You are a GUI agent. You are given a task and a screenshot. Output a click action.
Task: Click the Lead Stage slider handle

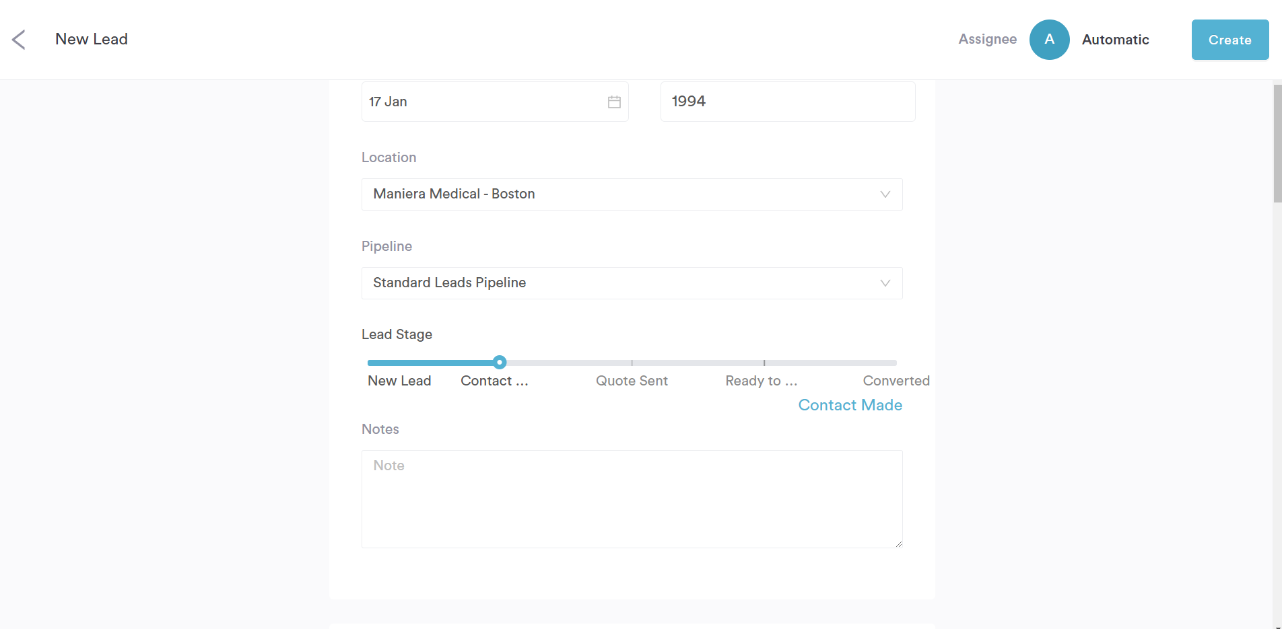(499, 363)
